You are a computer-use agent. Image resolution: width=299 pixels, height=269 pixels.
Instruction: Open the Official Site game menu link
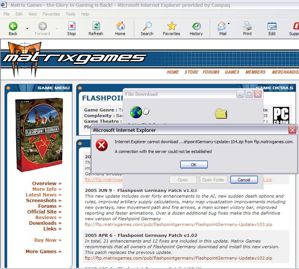[x=44, y=212]
